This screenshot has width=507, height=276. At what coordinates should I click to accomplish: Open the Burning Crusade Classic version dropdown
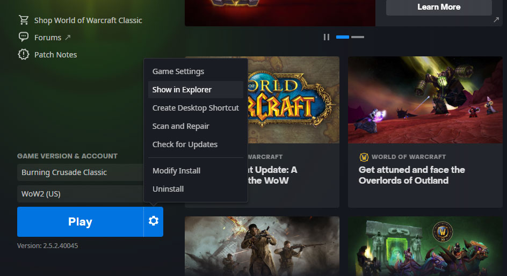click(x=80, y=172)
